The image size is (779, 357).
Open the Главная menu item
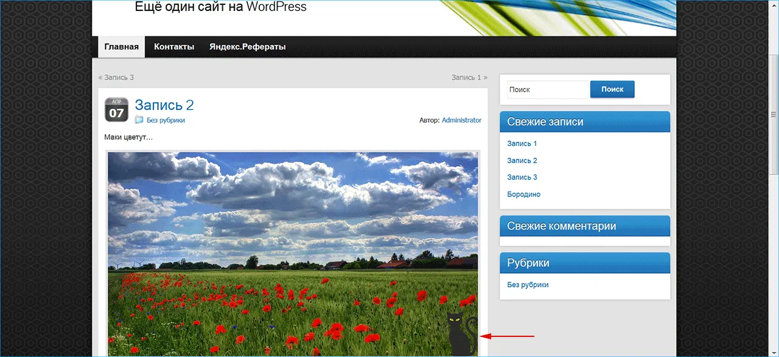[122, 47]
